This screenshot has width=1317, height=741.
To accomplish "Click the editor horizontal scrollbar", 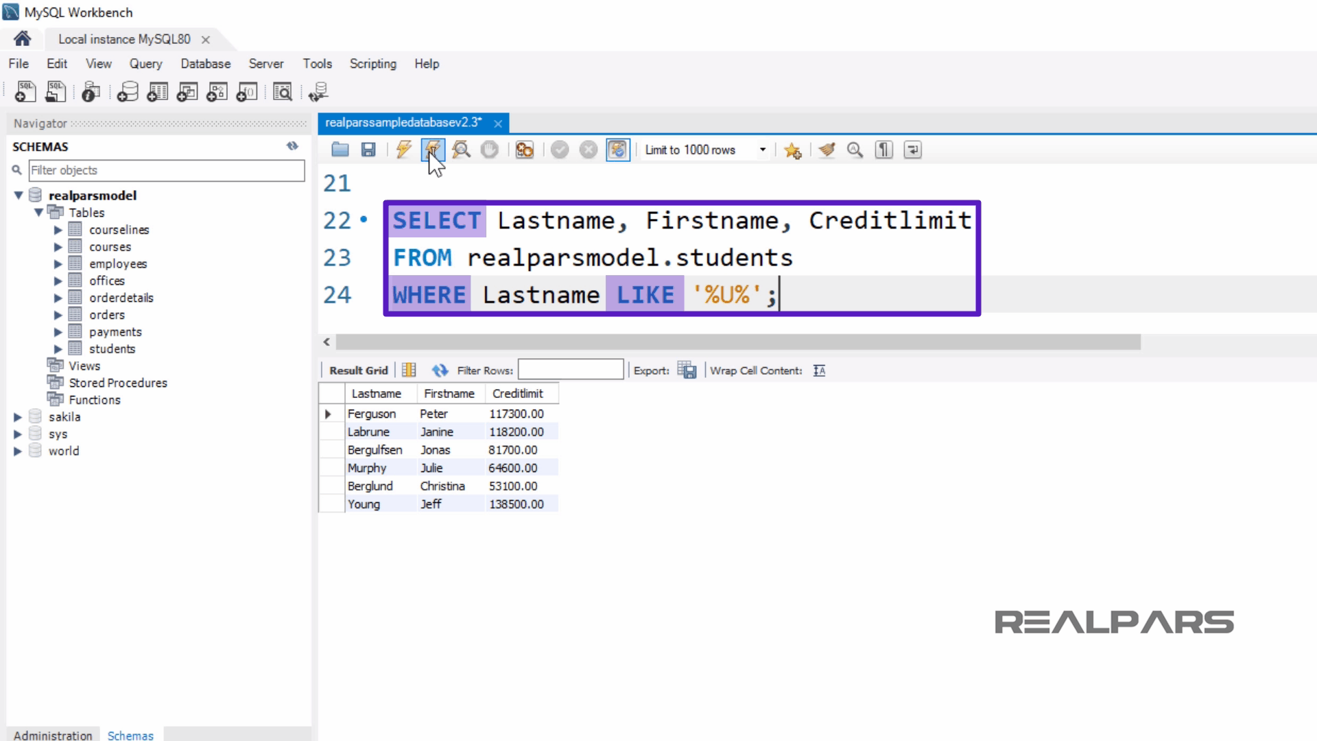I will (x=737, y=342).
